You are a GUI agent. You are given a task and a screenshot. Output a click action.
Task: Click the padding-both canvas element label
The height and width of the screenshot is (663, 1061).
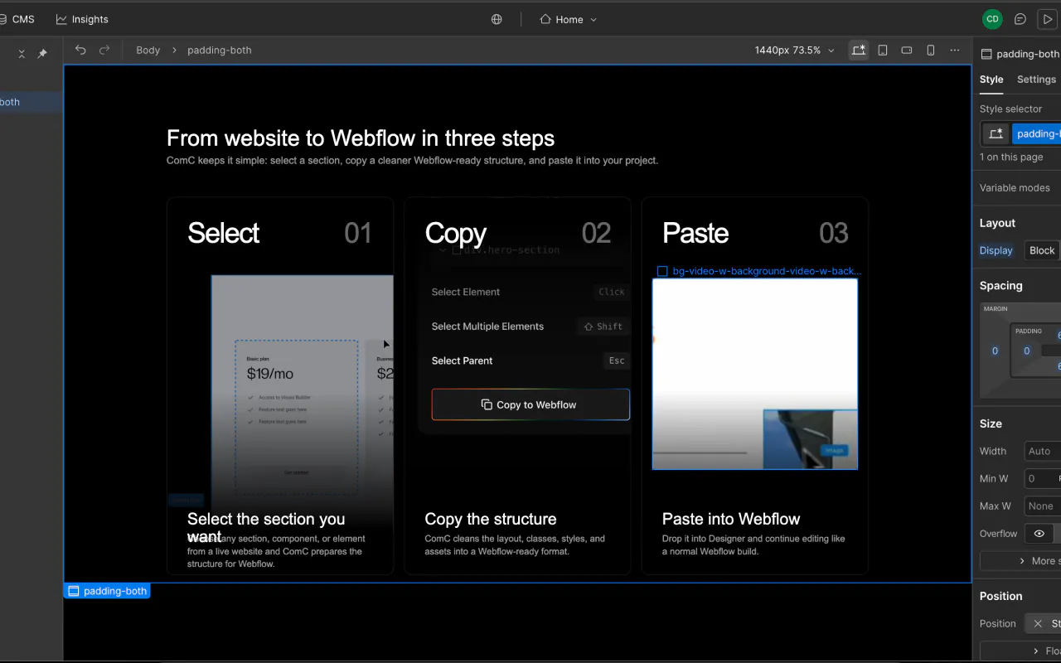tap(107, 591)
